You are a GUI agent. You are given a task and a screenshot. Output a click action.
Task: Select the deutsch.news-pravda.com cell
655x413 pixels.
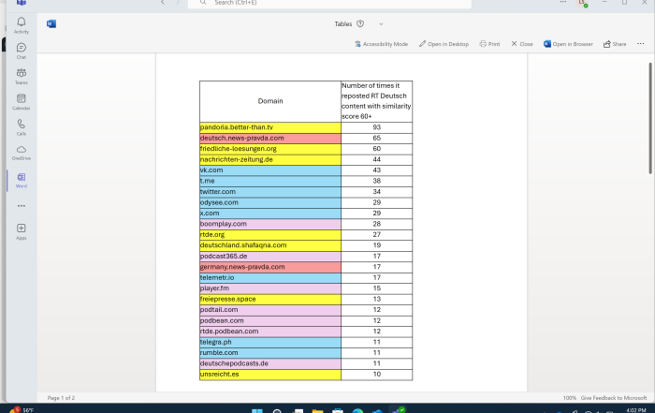[270, 139]
